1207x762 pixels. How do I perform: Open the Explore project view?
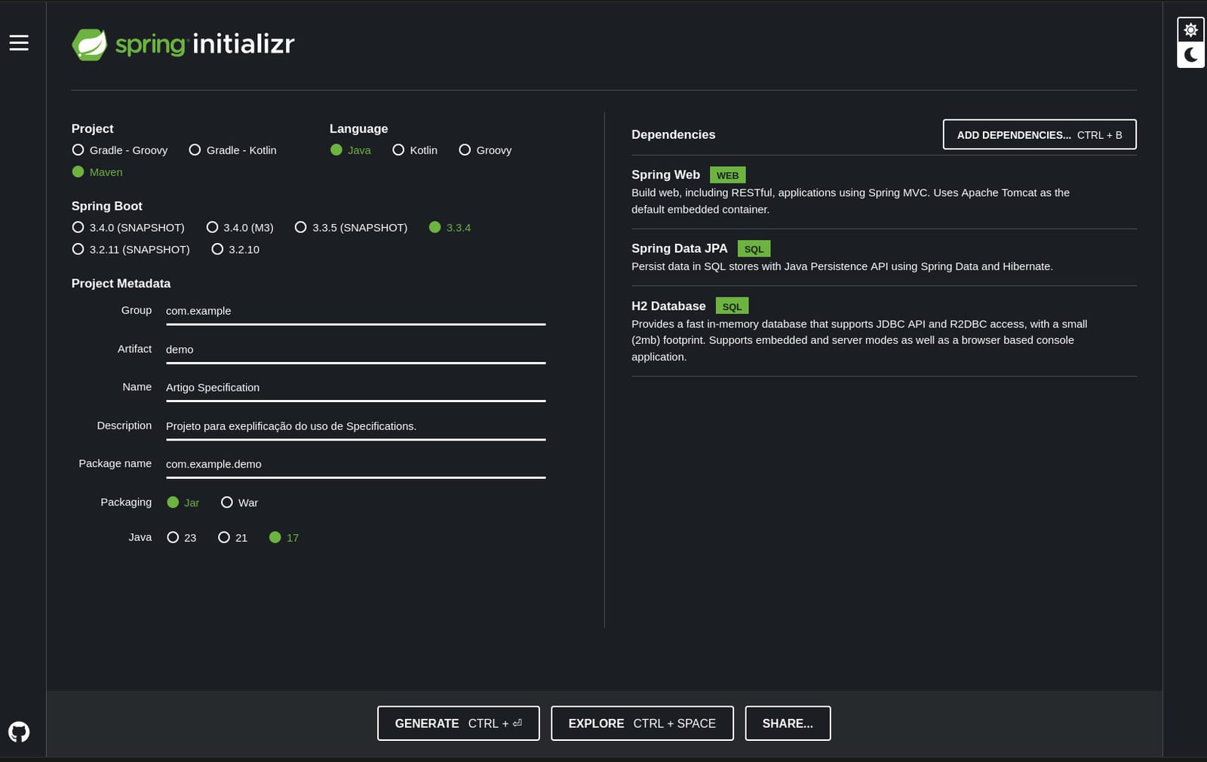641,724
